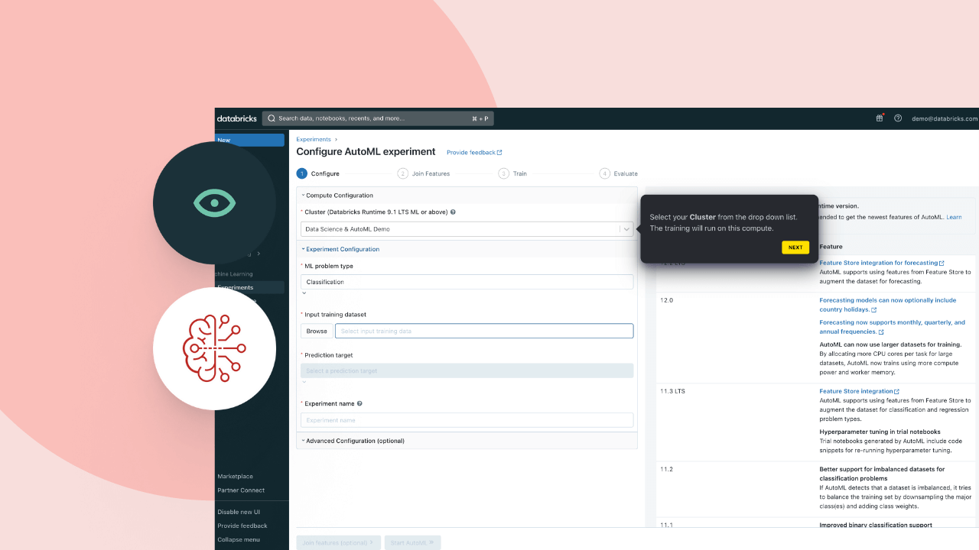Click the gift box icon in header
This screenshot has height=550, width=979.
(879, 118)
